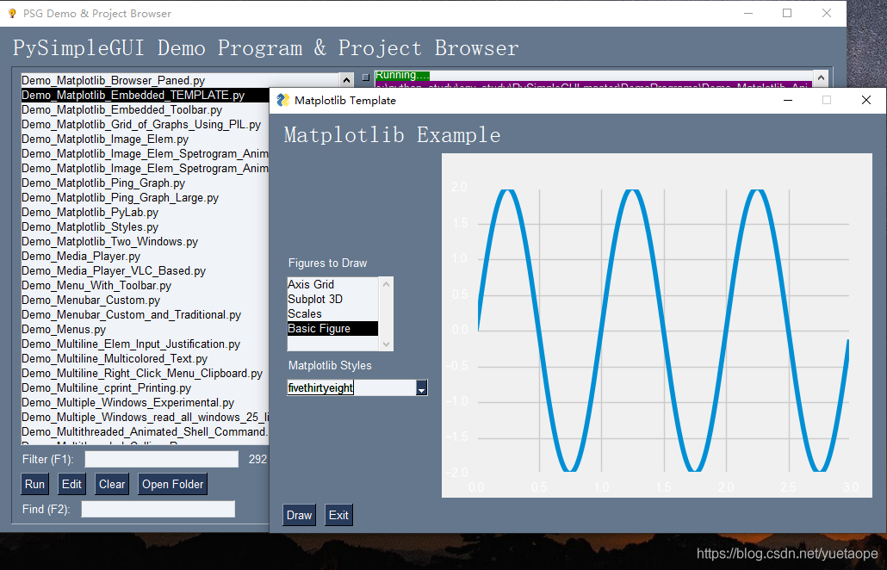
Task: Click up arrow of output pane scrollbar
Action: click(x=821, y=77)
